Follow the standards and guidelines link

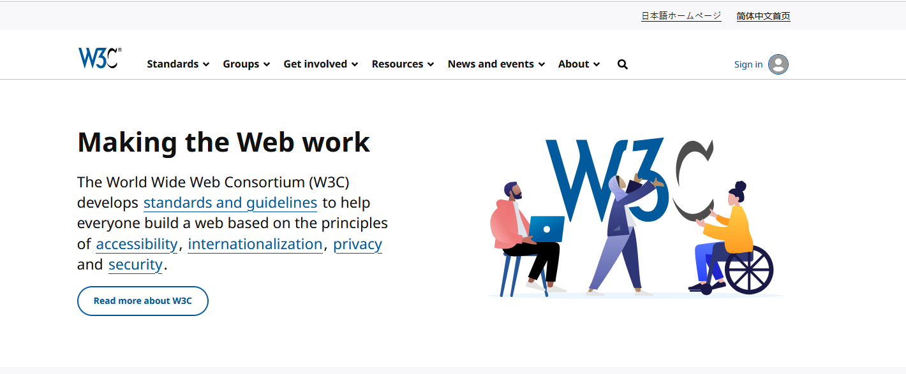[230, 203]
